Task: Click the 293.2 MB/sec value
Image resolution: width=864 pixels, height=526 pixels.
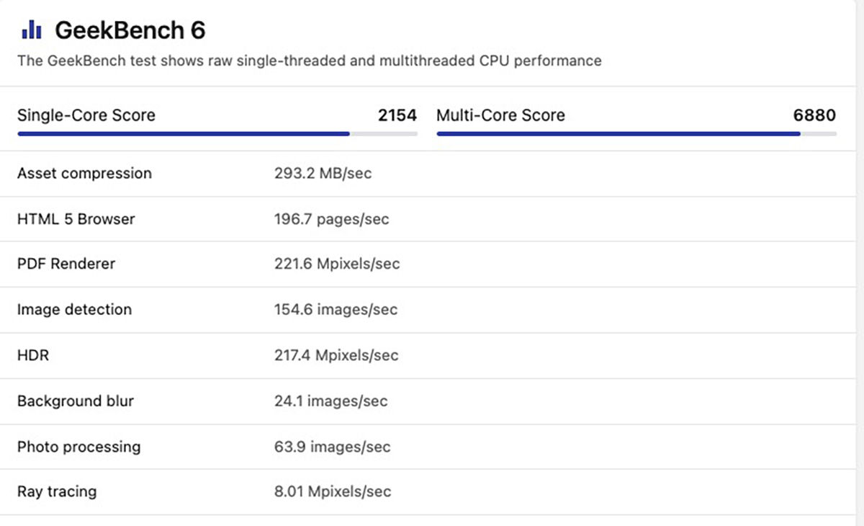Action: (323, 174)
